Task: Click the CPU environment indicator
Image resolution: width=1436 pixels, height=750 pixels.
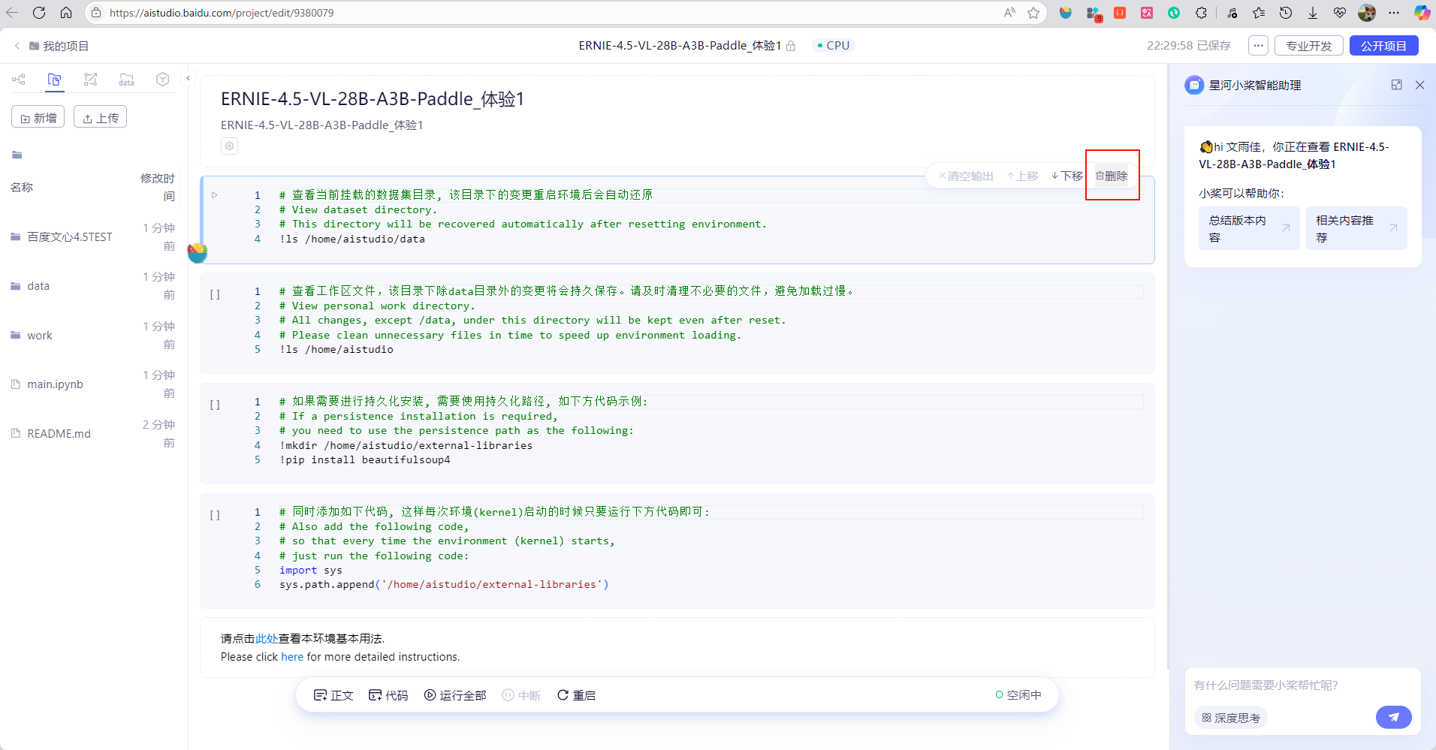Action: coord(834,46)
